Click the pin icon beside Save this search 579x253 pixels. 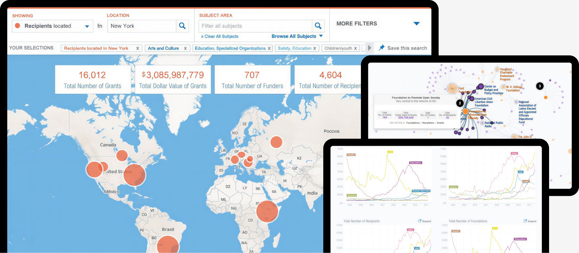(381, 48)
